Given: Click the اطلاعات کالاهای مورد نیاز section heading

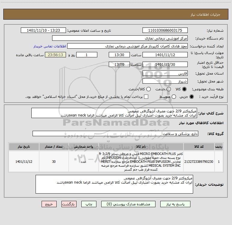Looking at the screenshot, I should 201,123.
